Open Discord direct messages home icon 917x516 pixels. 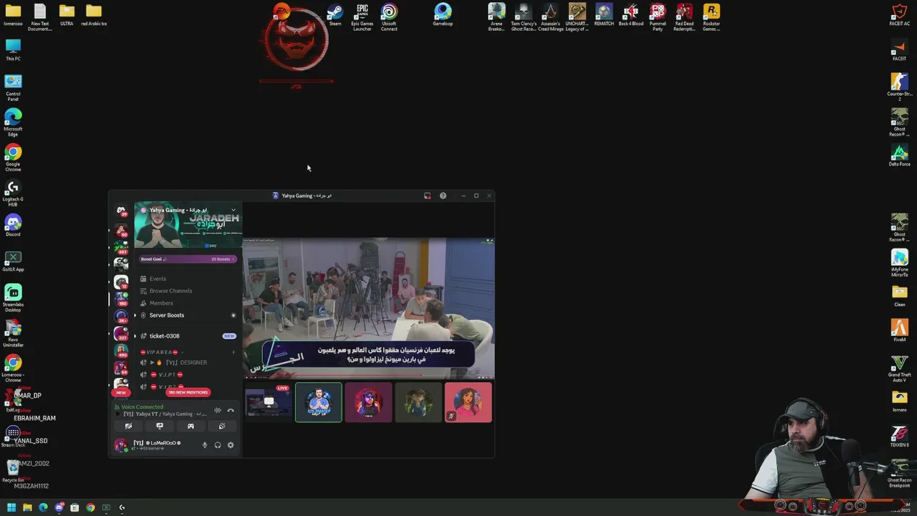click(x=121, y=210)
